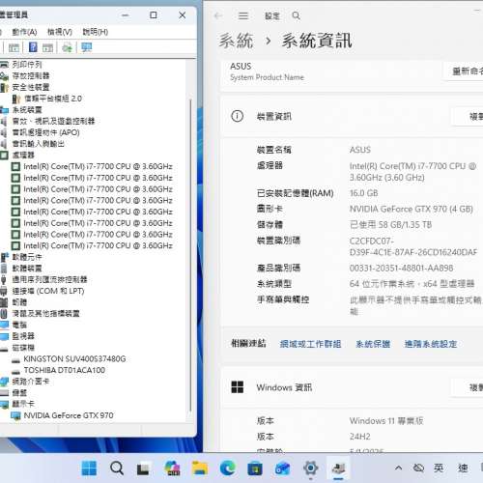Click the Help toolbar icon in Device Manager
This screenshot has width=483, height=483.
click(33, 47)
